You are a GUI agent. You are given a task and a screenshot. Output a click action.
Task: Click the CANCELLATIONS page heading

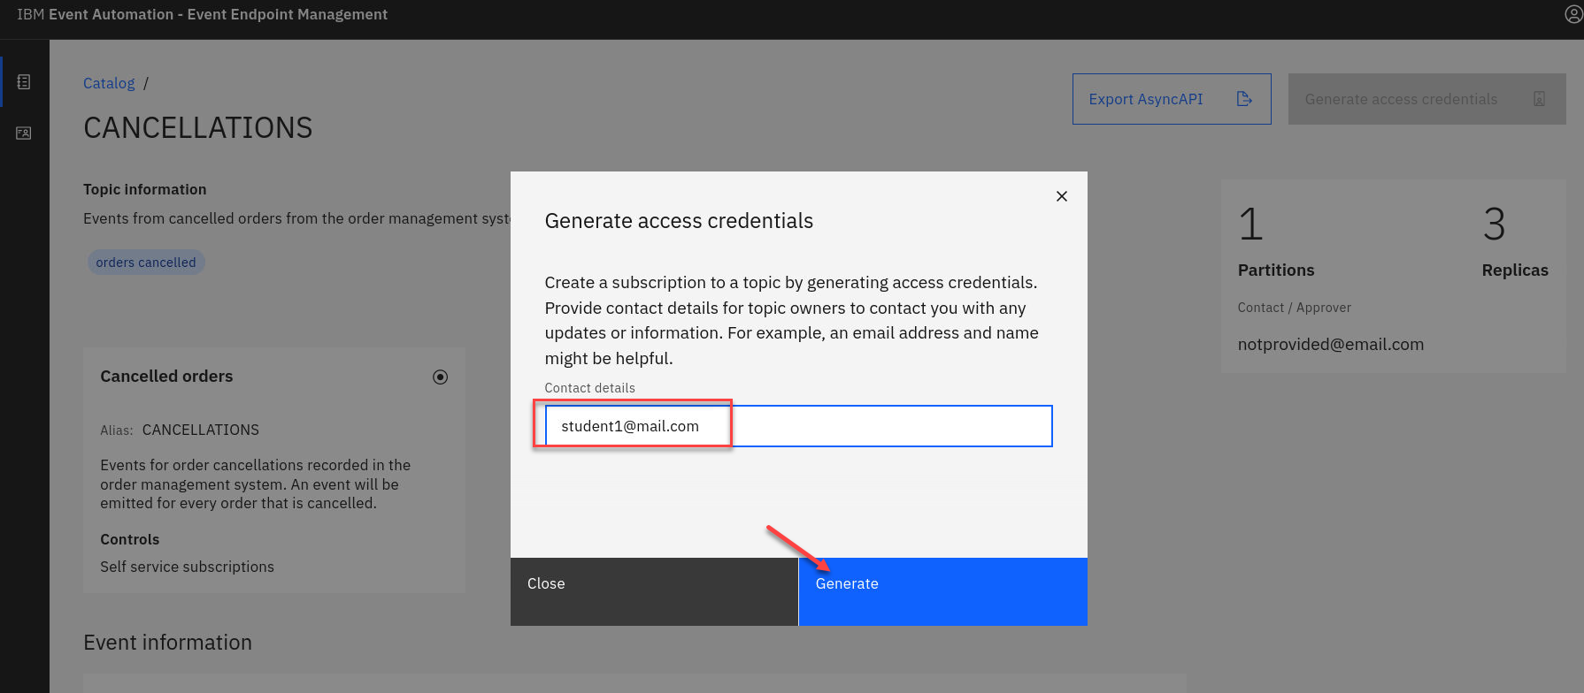(197, 128)
